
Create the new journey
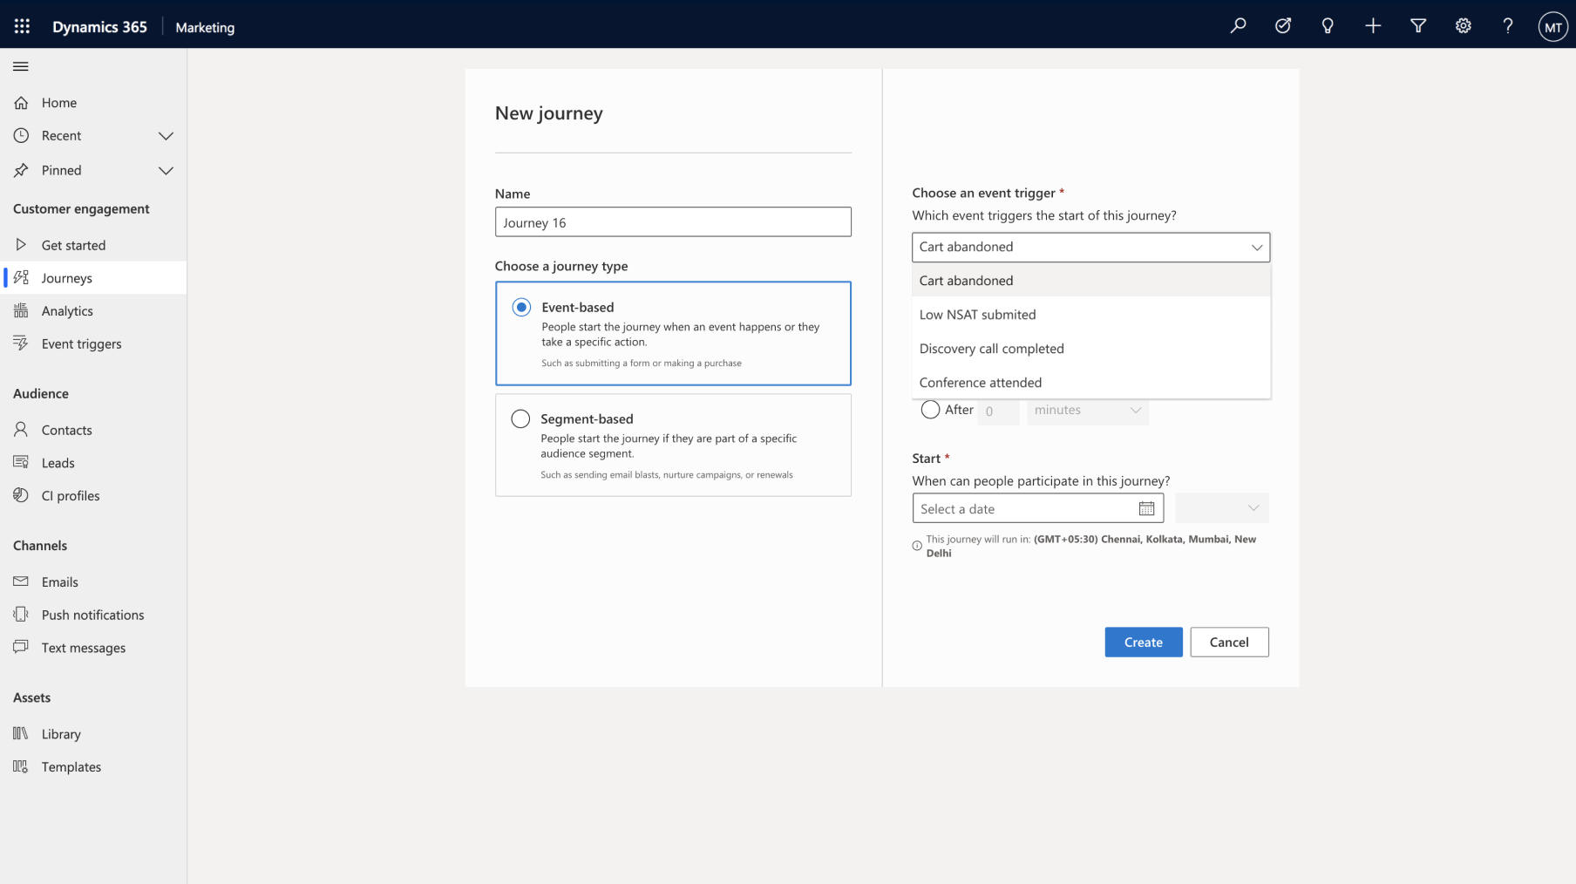pos(1143,642)
